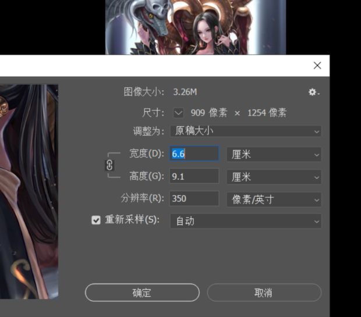This screenshot has width=361, height=317.
Task: Click the 高度(G): label
Action: pos(147,176)
